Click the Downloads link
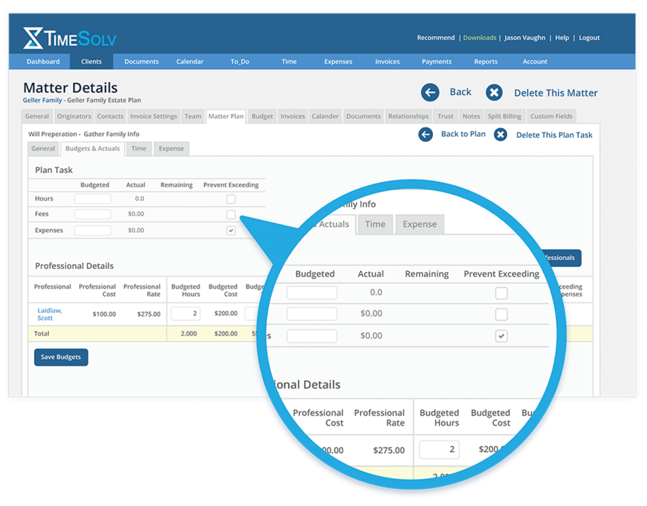Viewport: 647px width, 506px height. (x=479, y=37)
